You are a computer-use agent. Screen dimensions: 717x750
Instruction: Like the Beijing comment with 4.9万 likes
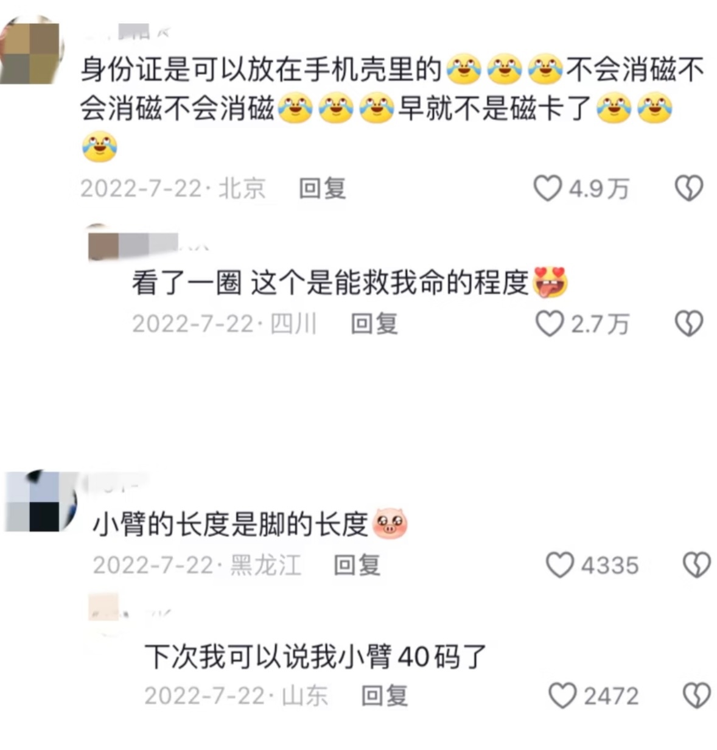pos(547,188)
